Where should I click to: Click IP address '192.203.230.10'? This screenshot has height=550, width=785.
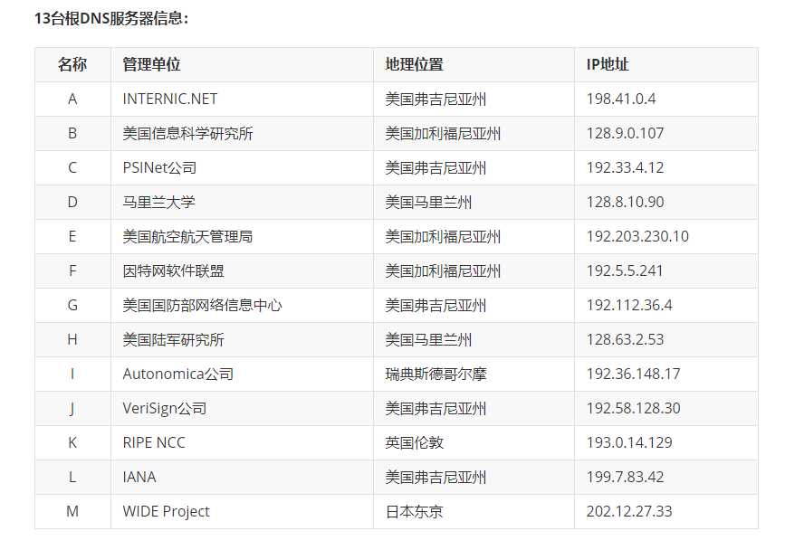coord(637,236)
